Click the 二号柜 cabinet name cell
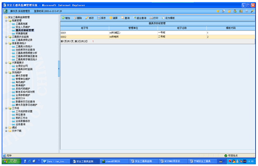 (x=182, y=37)
